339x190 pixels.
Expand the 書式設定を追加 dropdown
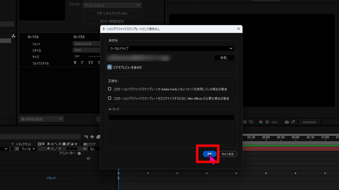(x=41, y=119)
